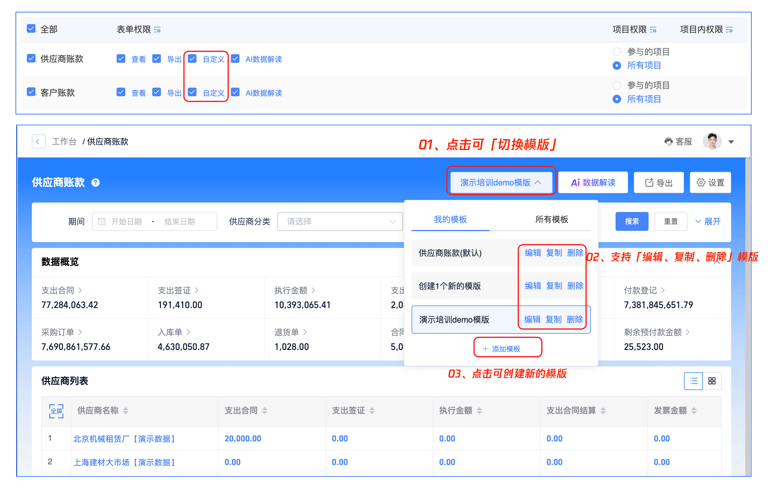Click the blue 搜索 button
Viewport: 773px width, 490px height.
tap(631, 221)
